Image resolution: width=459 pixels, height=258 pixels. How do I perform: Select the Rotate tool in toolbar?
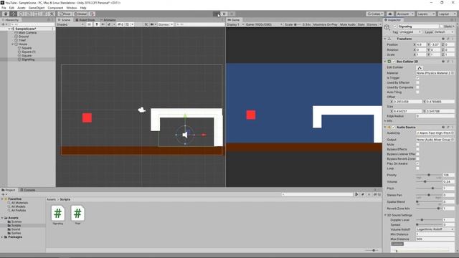pos(21,14)
